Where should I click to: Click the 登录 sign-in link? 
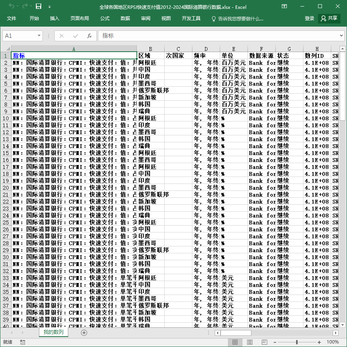[309, 19]
